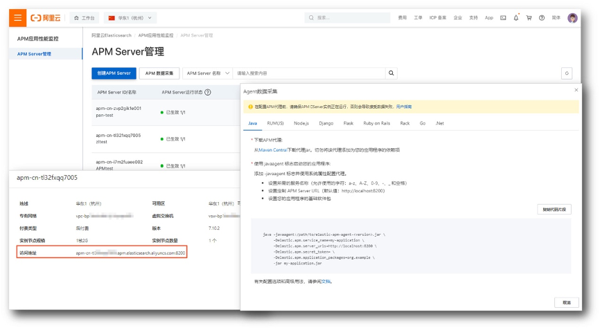Open the 工单 menu in top bar

click(418, 17)
